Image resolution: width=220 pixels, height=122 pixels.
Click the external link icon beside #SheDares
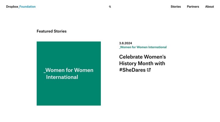[x=149, y=70]
